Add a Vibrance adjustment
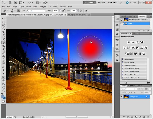 (125, 48)
